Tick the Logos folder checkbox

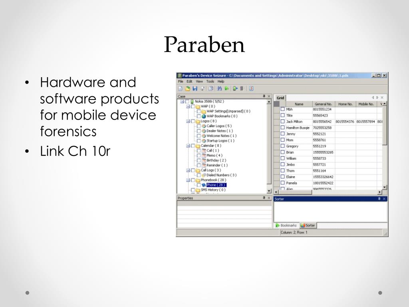[193, 121]
